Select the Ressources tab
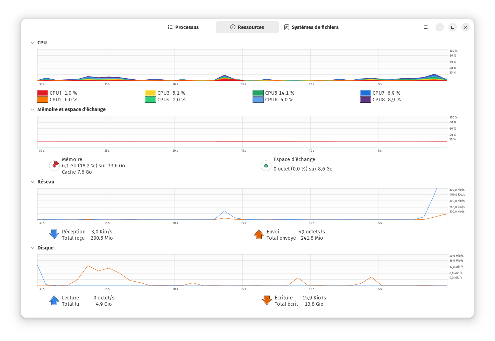Viewport: 495px width, 341px height. pyautogui.click(x=247, y=27)
